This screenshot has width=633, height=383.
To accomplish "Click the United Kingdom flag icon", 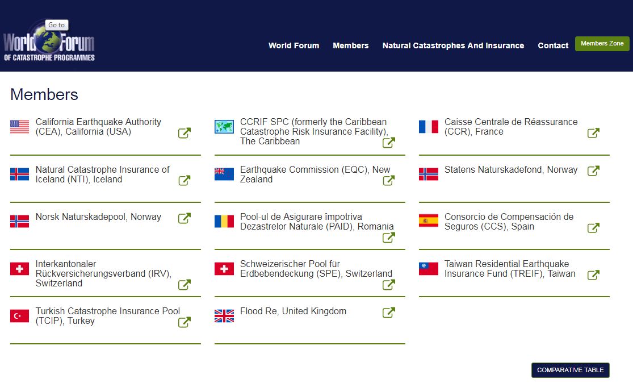I will click(x=224, y=316).
